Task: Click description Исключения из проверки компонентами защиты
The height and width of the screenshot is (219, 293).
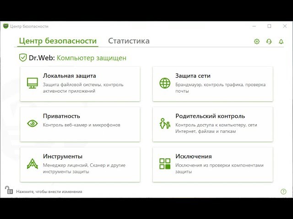Action: (219, 168)
